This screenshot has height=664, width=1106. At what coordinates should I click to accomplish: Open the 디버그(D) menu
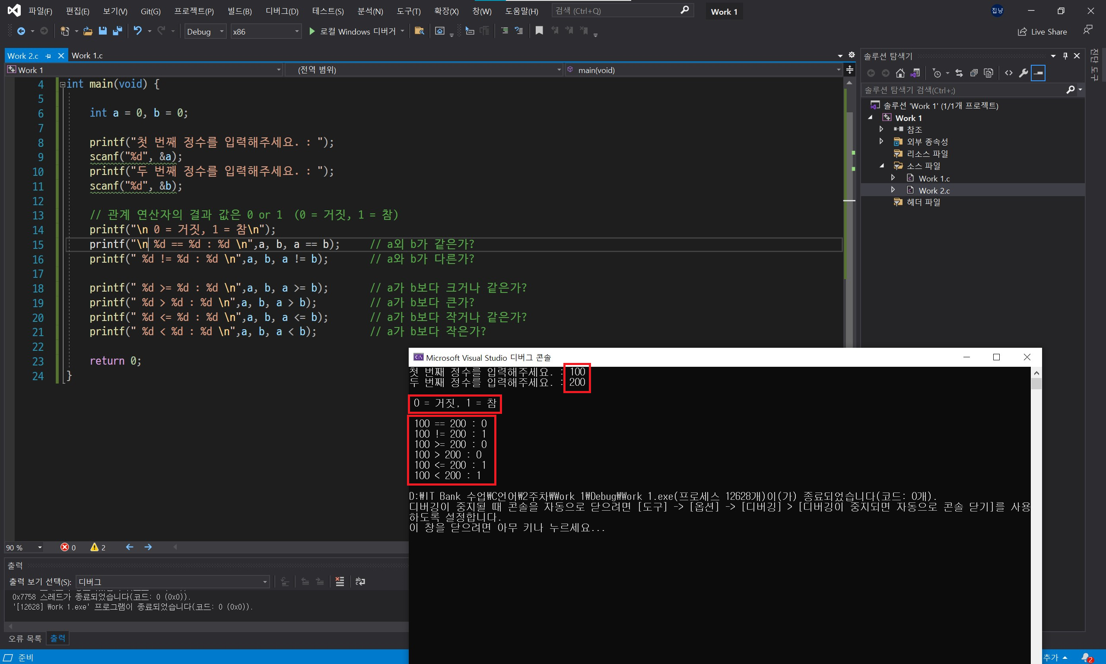tap(281, 11)
